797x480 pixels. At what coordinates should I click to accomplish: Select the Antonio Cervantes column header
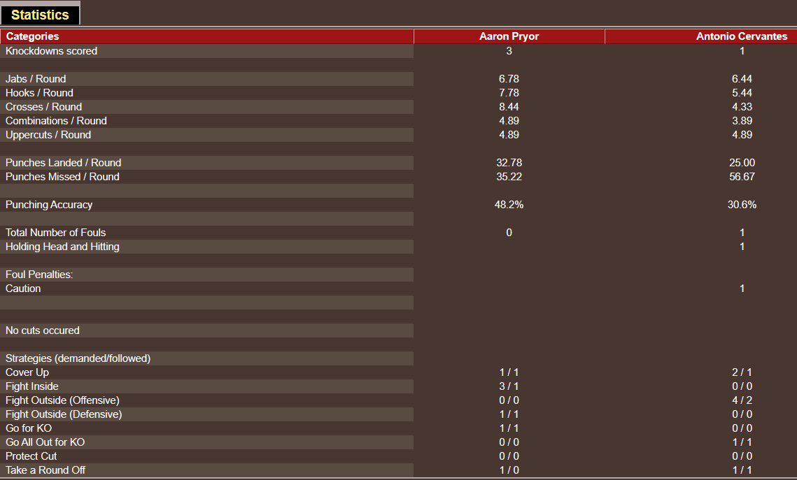(742, 36)
